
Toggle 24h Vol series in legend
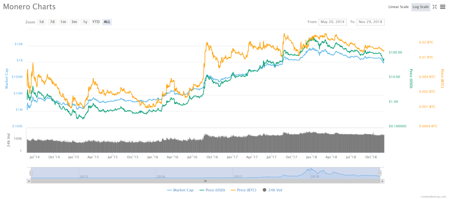[x=272, y=190]
